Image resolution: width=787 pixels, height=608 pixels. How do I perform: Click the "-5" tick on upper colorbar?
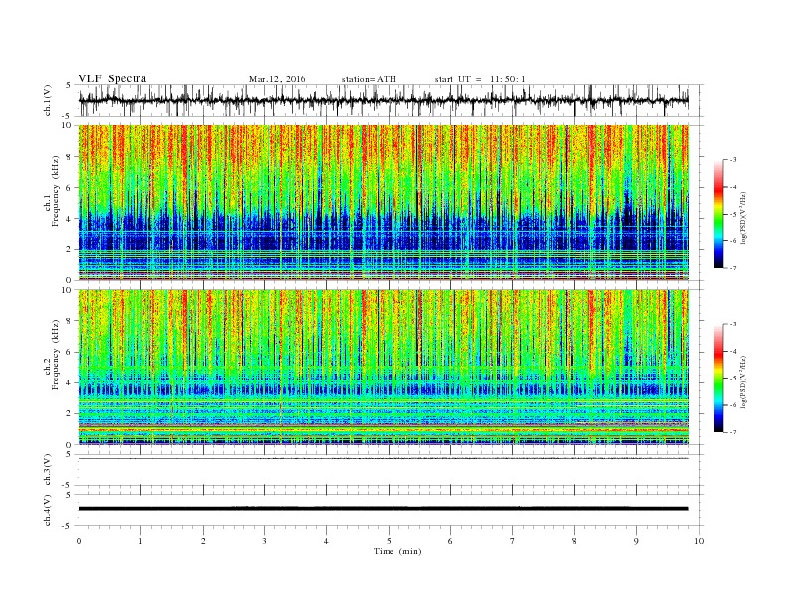[733, 215]
